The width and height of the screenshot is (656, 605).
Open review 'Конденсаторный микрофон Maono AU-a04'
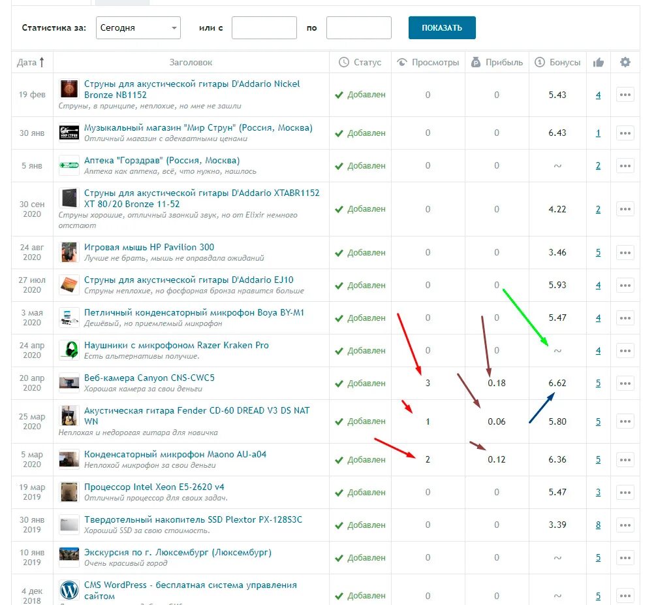click(176, 454)
